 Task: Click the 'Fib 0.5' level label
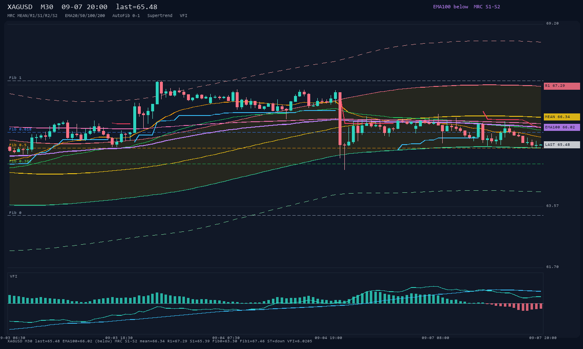18,145
